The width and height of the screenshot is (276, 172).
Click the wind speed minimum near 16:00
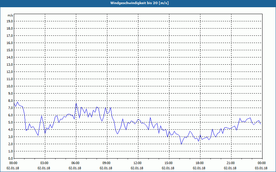point(181,144)
